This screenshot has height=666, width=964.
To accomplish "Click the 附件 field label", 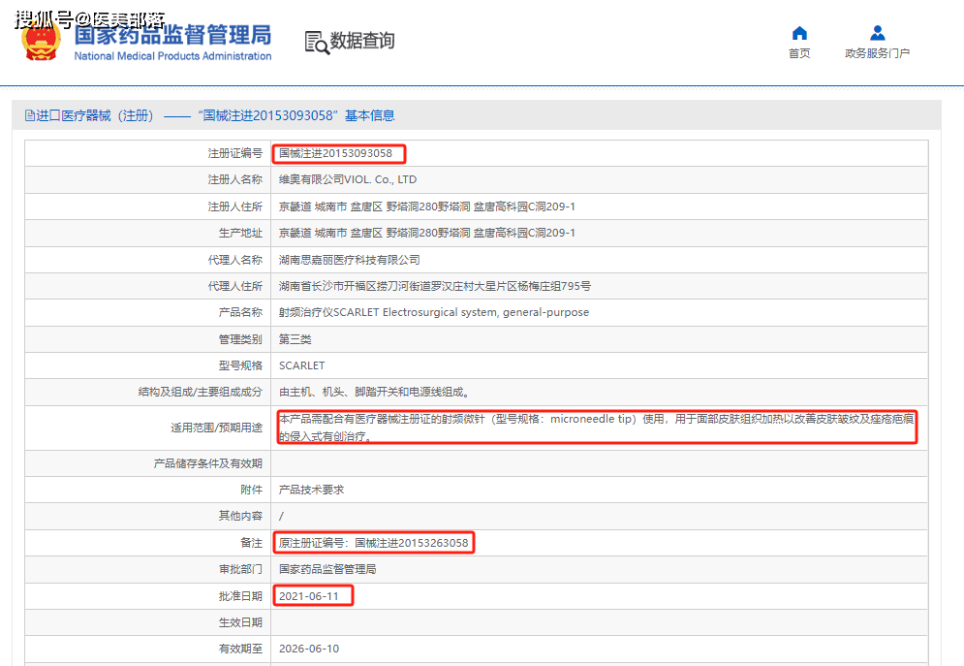I will [x=252, y=490].
